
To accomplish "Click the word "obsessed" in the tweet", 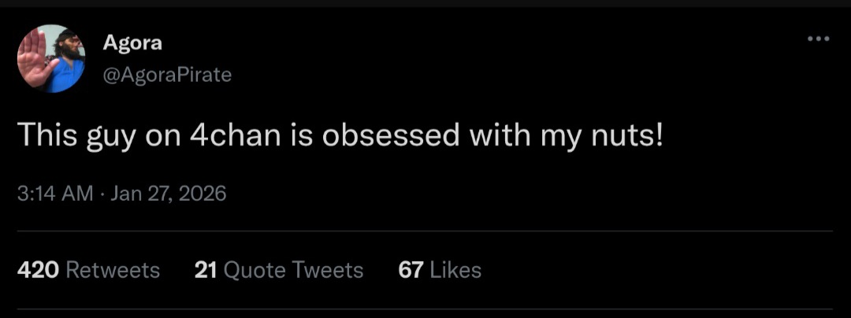I will 390,135.
